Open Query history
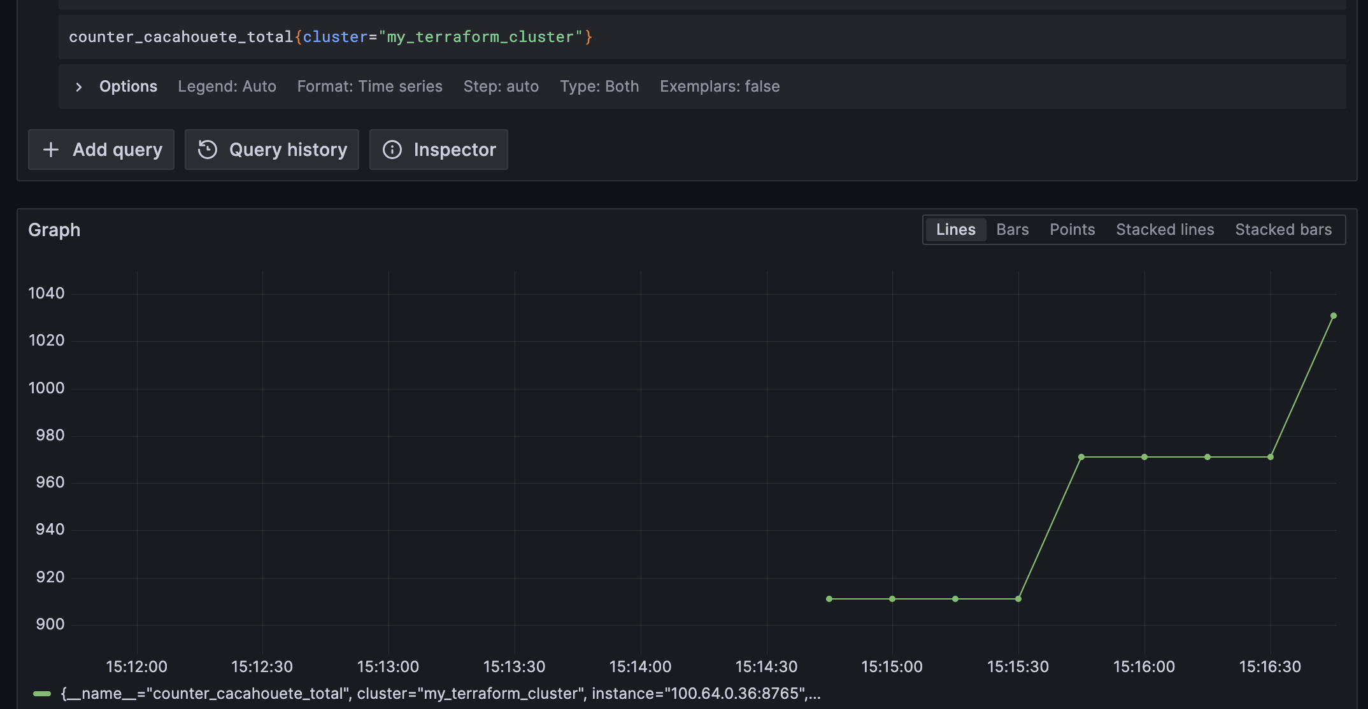 (272, 150)
